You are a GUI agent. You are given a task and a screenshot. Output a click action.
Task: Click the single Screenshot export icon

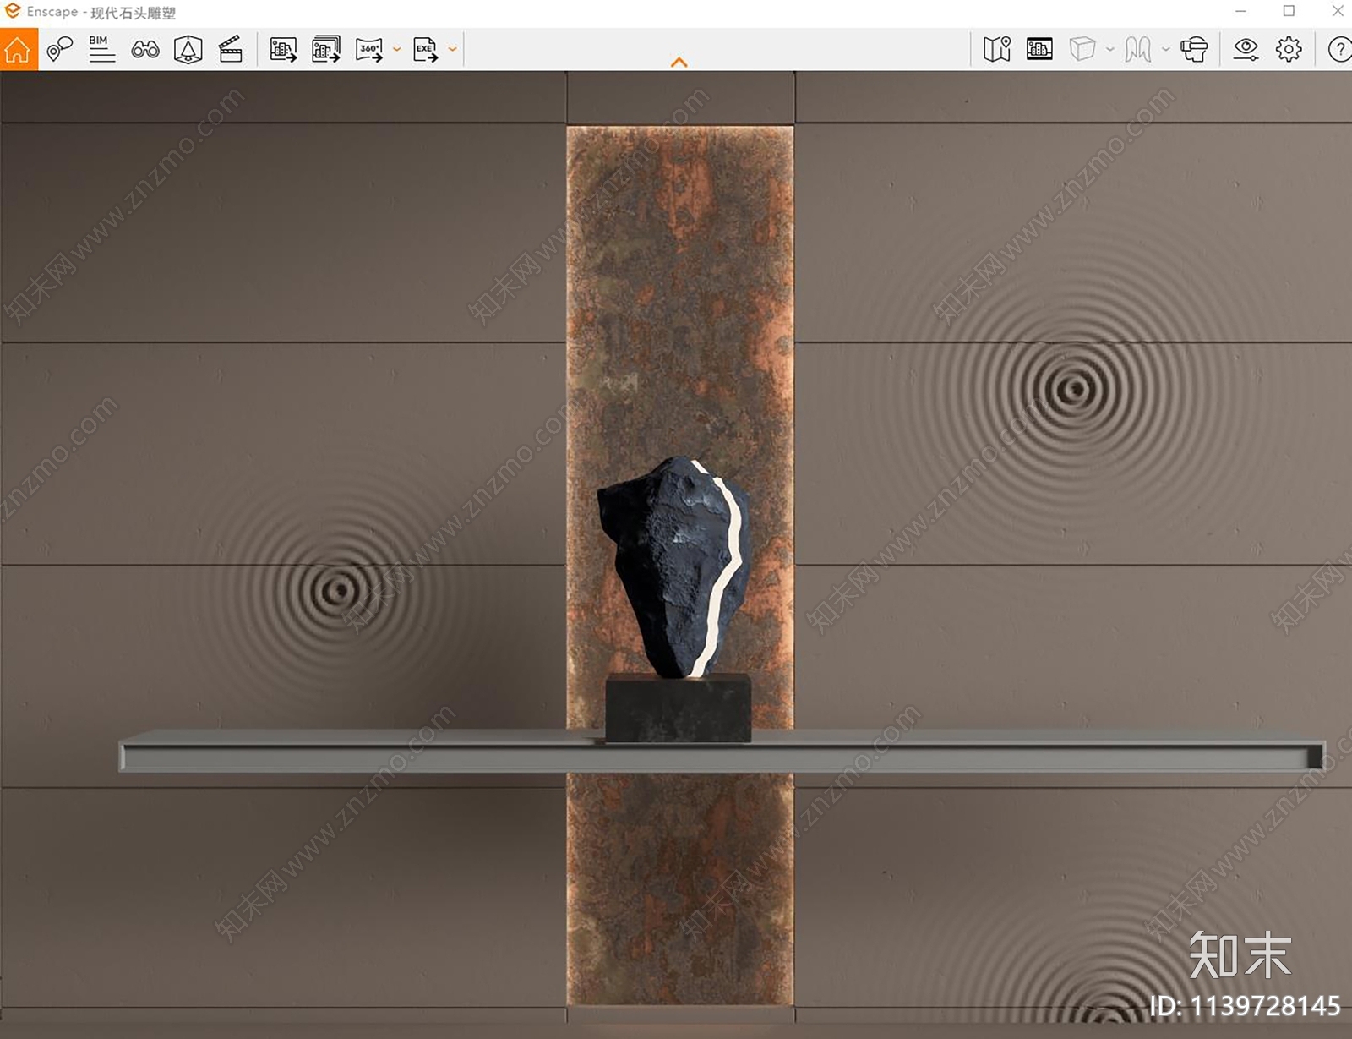point(283,50)
